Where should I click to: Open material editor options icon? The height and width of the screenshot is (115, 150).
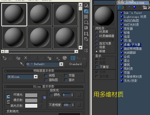click(x=86, y=39)
